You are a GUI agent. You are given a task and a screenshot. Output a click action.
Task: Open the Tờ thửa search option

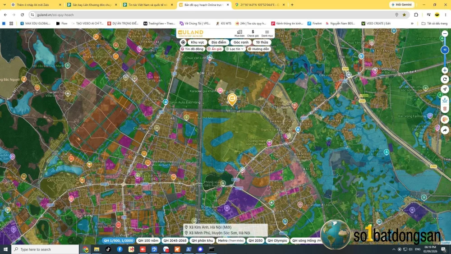click(262, 42)
